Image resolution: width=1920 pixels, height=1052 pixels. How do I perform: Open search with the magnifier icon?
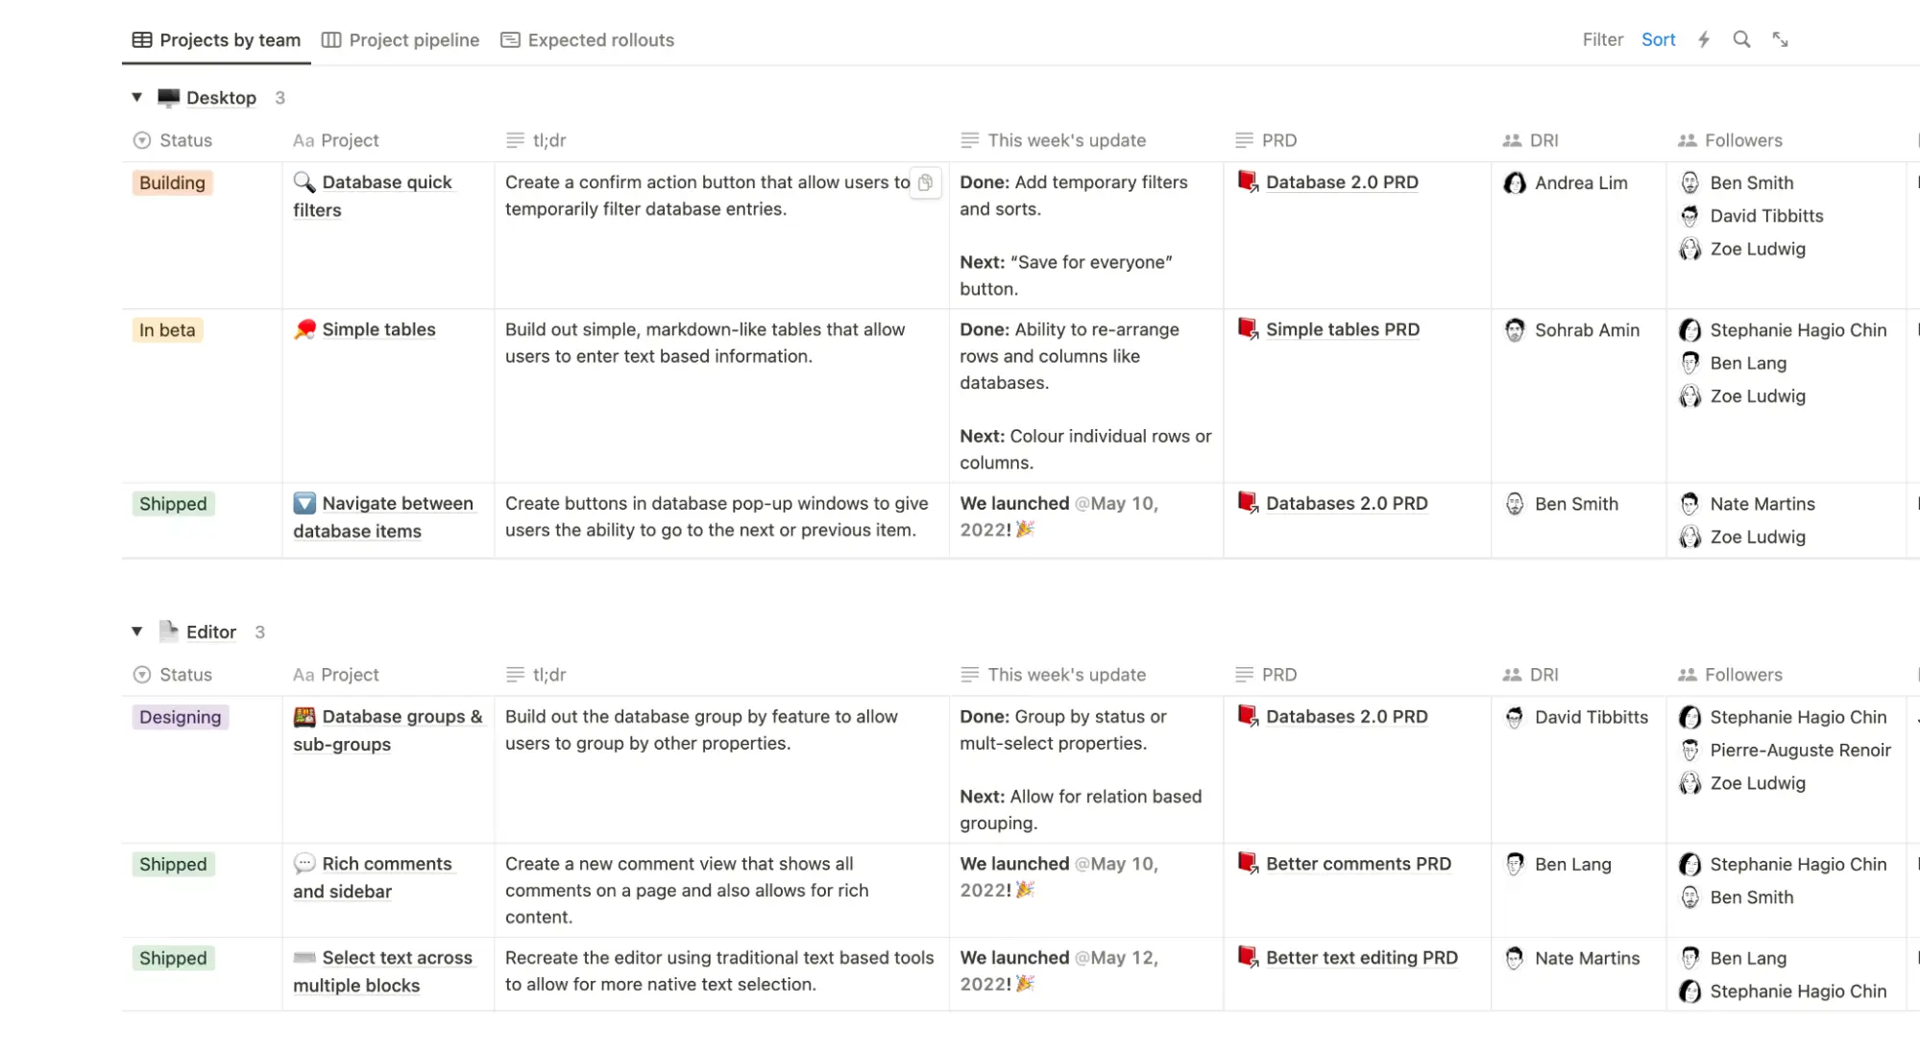click(x=1741, y=40)
